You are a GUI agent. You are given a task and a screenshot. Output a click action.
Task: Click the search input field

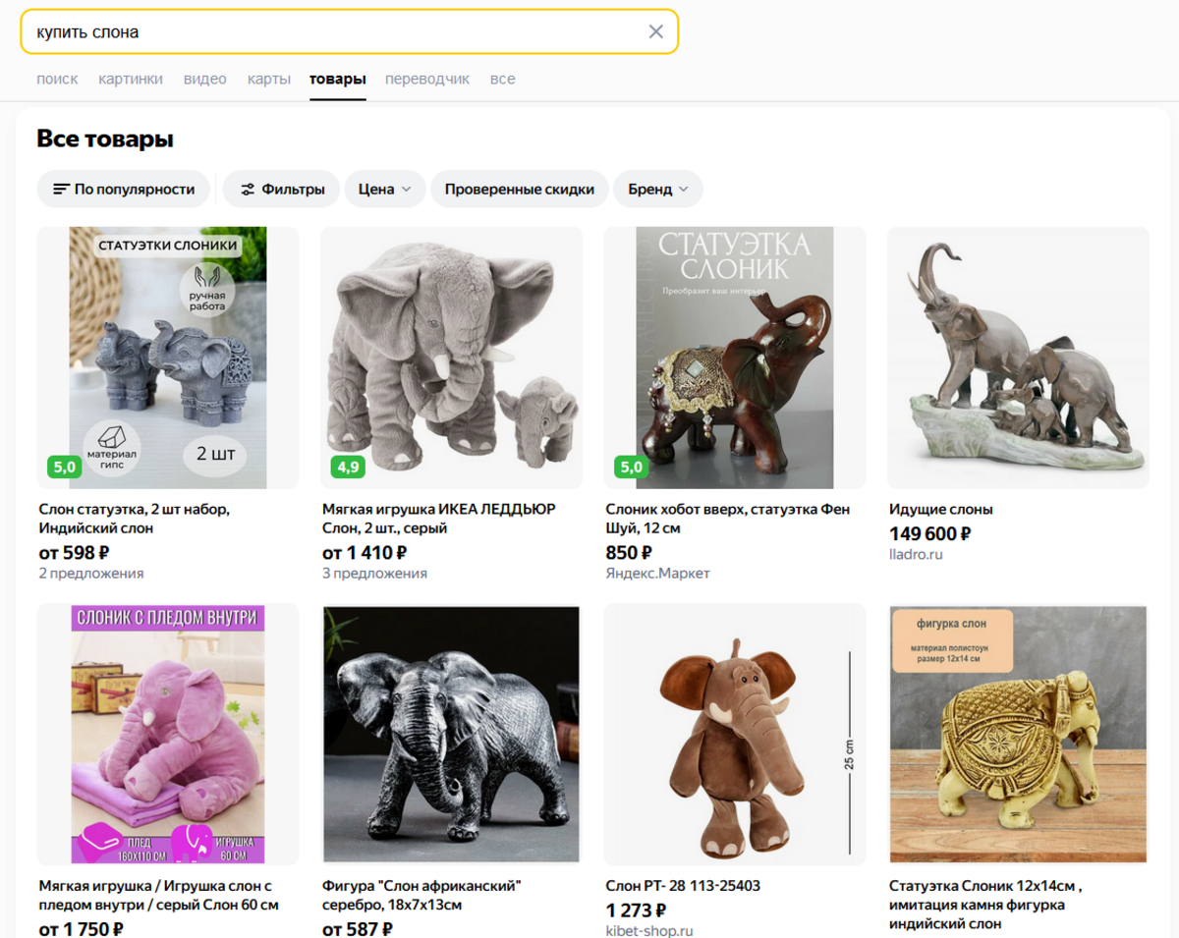point(334,31)
